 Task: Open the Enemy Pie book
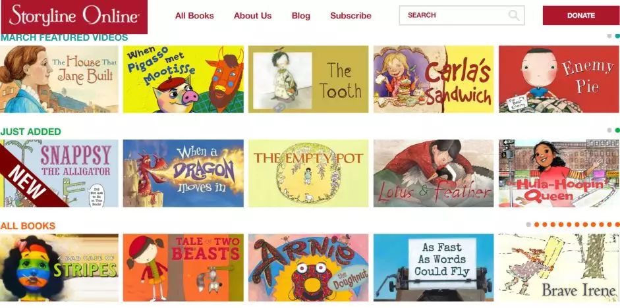(x=559, y=80)
